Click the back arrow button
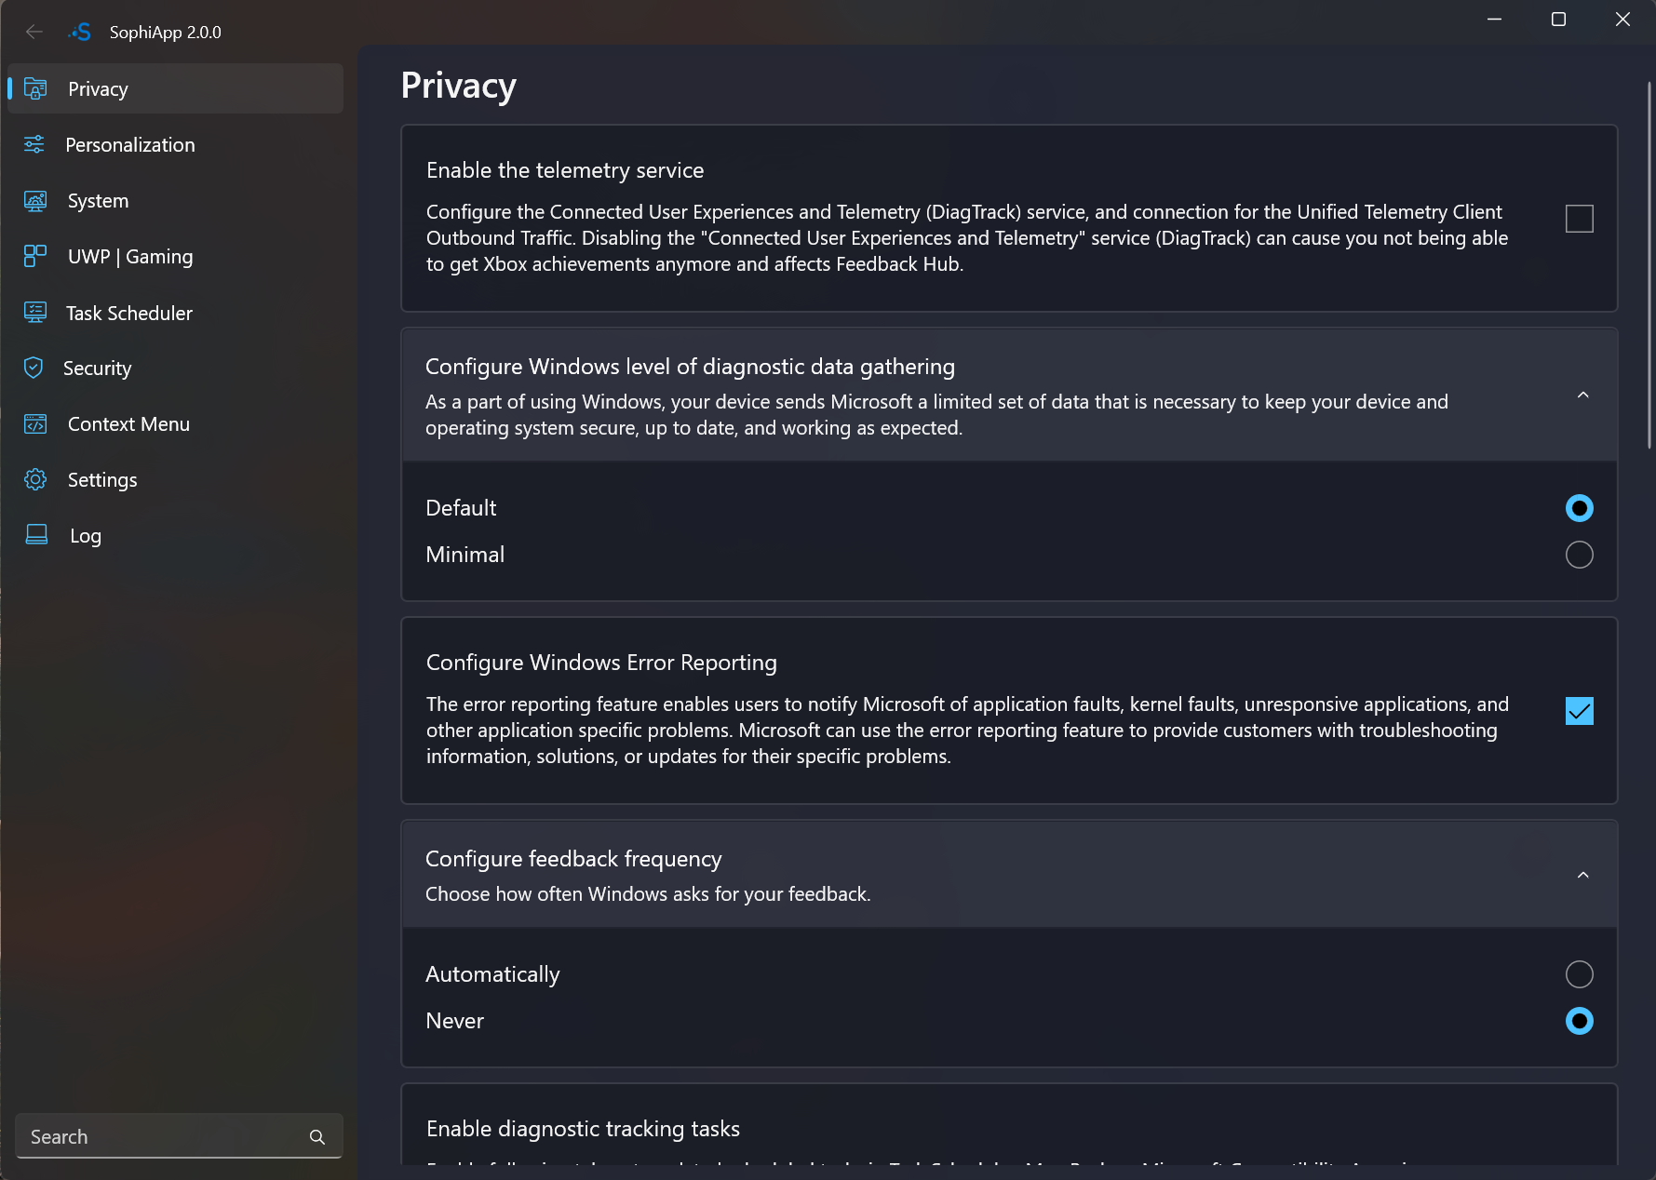This screenshot has height=1180, width=1656. (34, 32)
